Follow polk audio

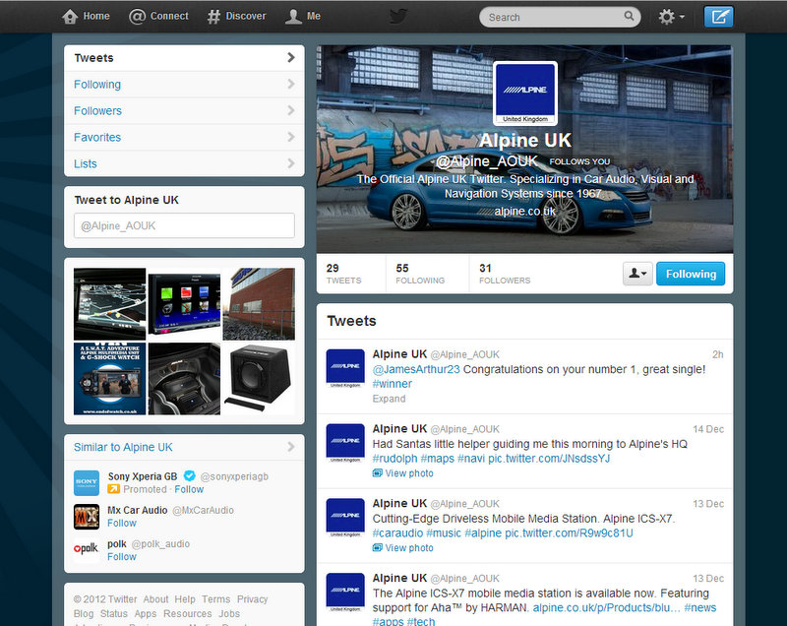(121, 557)
